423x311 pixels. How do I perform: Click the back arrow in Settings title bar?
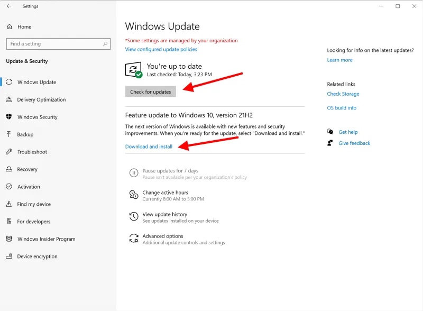coord(9,6)
